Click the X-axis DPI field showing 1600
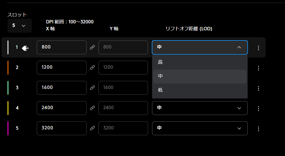This screenshot has height=156, width=285. click(x=61, y=88)
